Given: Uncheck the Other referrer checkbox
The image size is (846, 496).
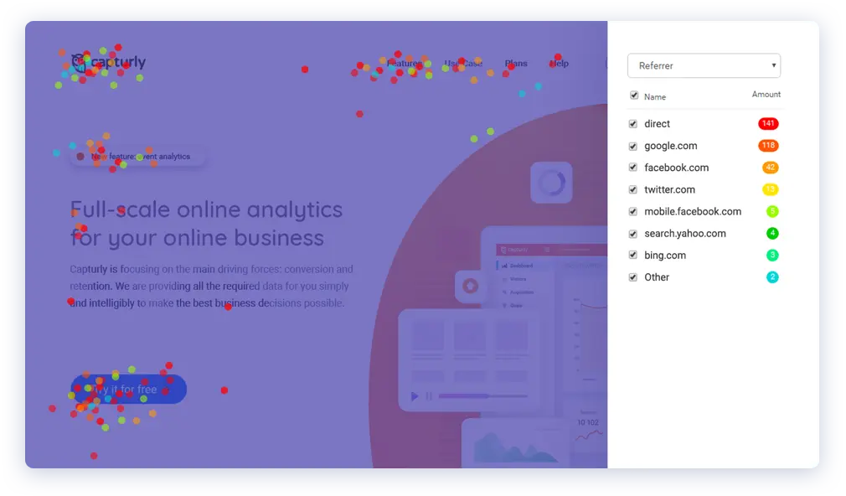Looking at the screenshot, I should tap(633, 276).
